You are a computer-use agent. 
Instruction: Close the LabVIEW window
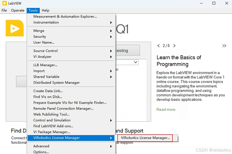coord(227,3)
